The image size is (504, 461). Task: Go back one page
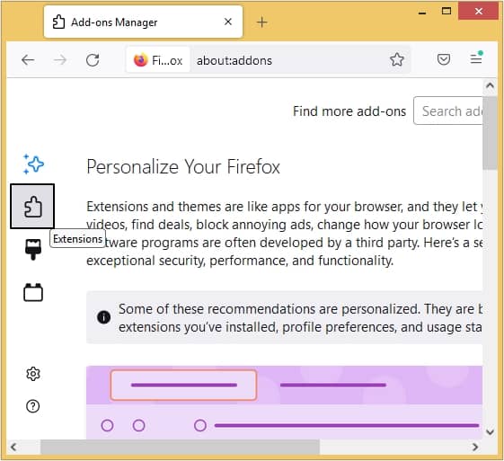[28, 60]
